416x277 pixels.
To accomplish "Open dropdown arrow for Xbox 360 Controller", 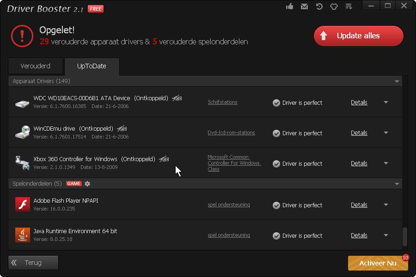I will (x=386, y=163).
